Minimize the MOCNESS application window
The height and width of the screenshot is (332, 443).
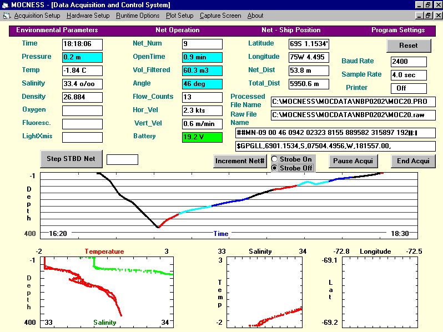click(x=420, y=5)
